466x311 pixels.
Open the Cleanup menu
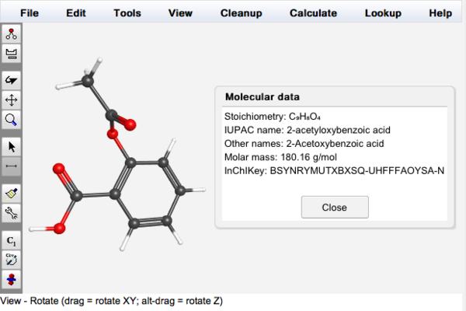(x=241, y=13)
